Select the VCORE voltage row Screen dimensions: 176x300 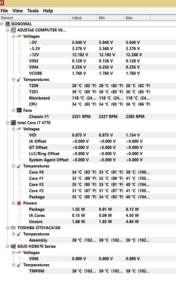pyautogui.click(x=102, y=73)
